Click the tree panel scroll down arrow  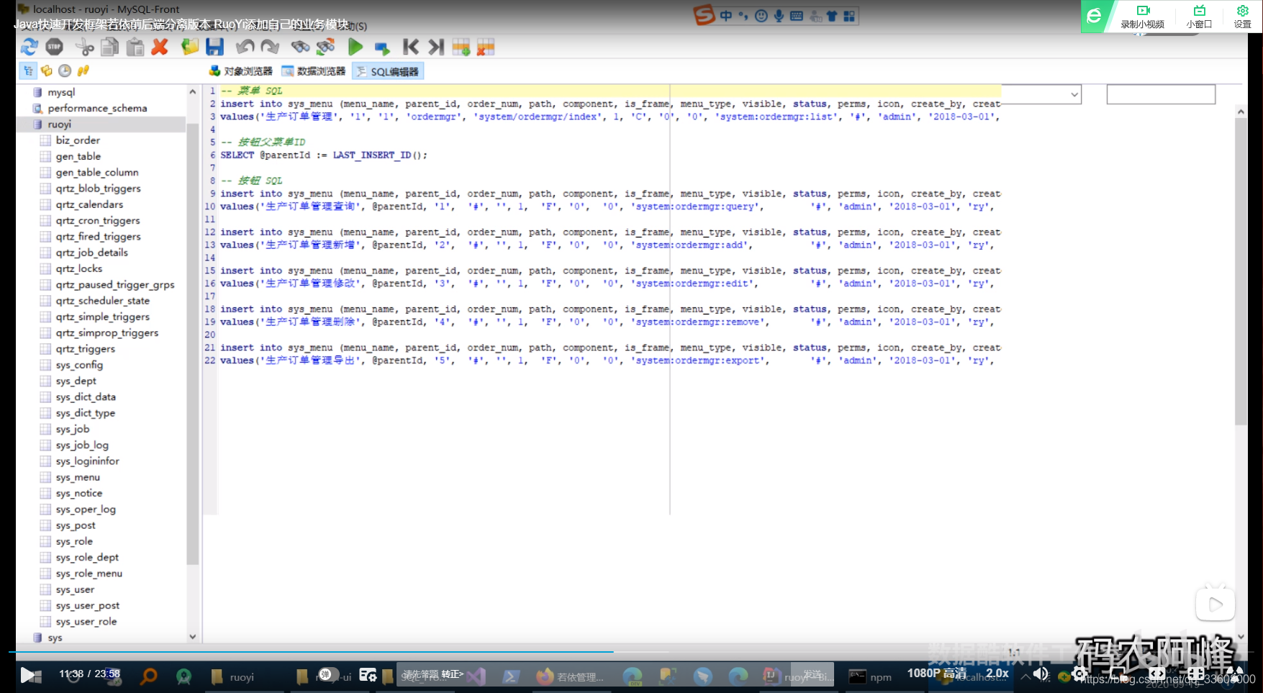(x=192, y=637)
